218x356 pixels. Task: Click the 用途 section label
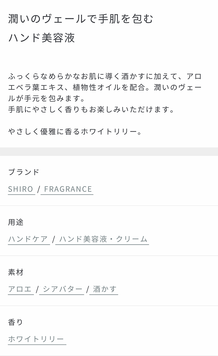point(16,222)
